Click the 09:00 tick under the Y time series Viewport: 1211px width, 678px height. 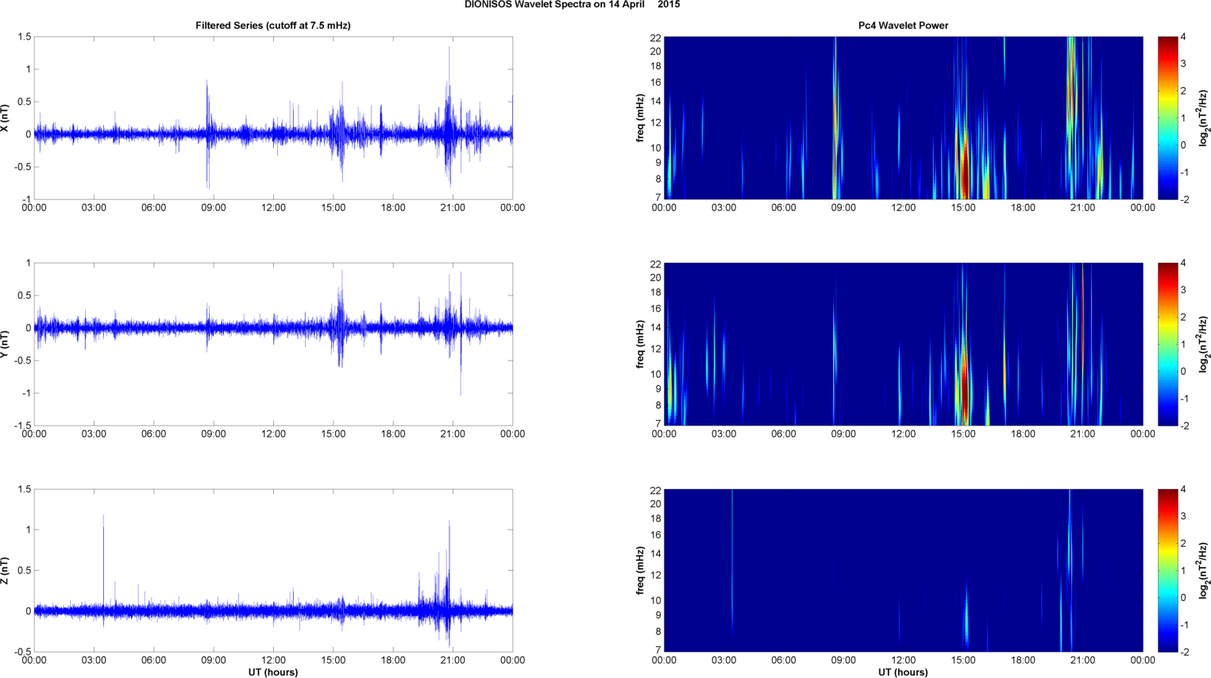(214, 434)
